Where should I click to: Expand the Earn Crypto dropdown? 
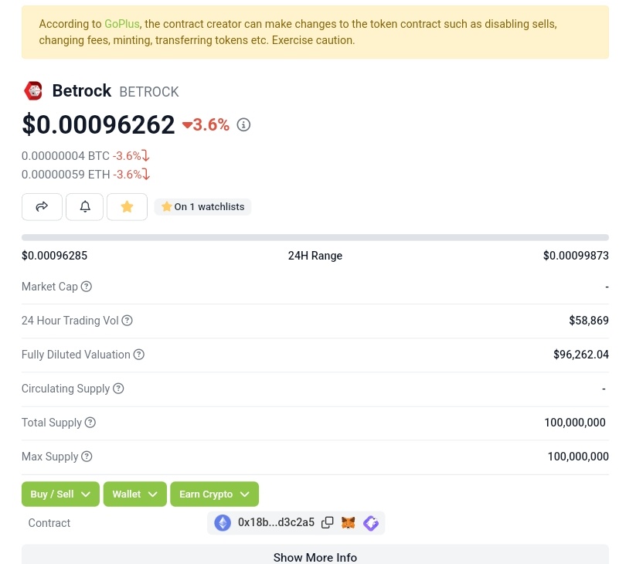coord(214,494)
